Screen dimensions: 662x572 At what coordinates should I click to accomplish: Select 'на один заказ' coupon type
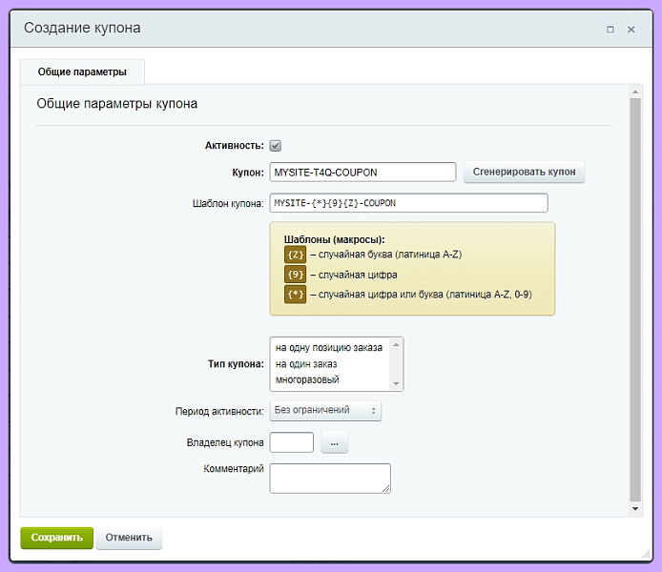[306, 363]
